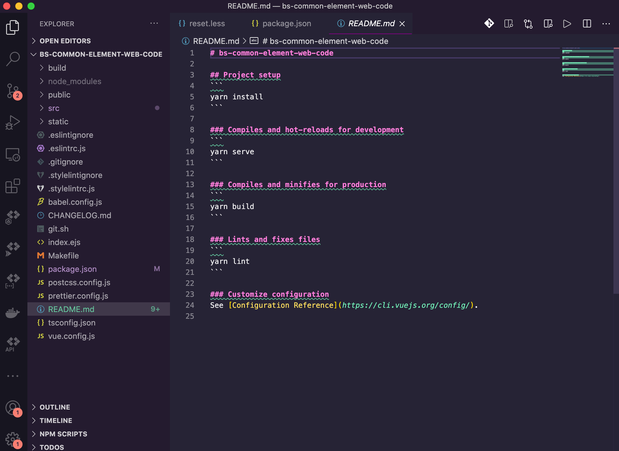The width and height of the screenshot is (619, 451).
Task: Open the .stylelintignore file
Action: click(99, 175)
